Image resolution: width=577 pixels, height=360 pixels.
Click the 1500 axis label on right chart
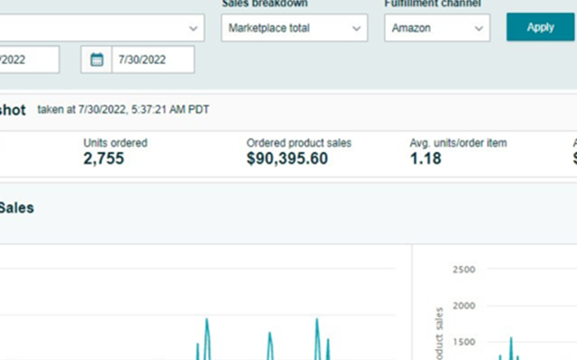(x=463, y=342)
